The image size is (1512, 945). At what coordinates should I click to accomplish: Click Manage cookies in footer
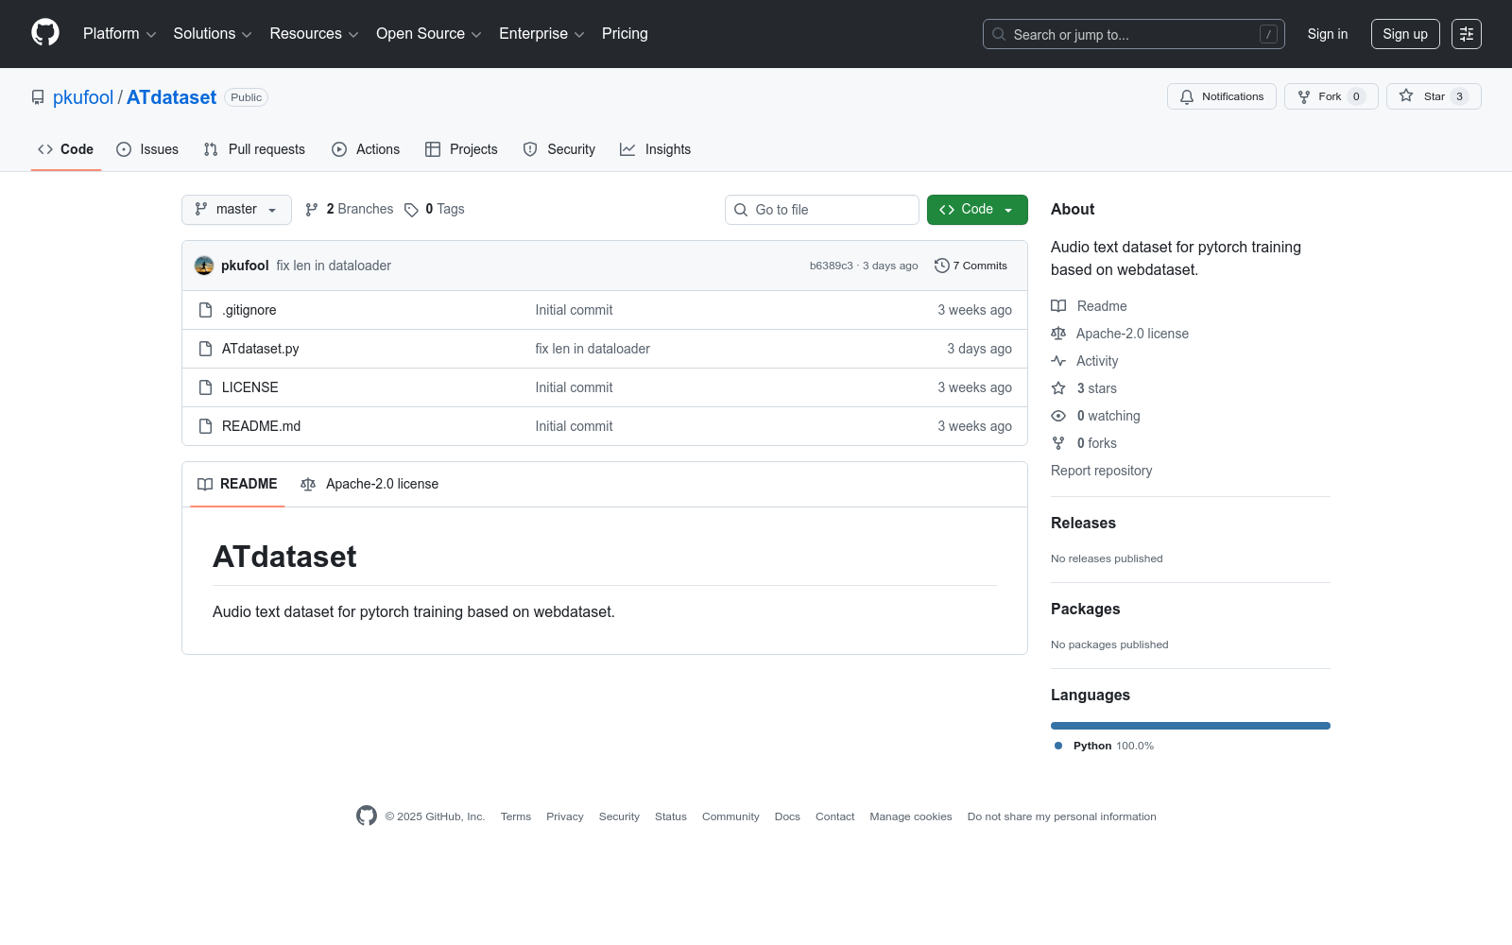click(911, 816)
